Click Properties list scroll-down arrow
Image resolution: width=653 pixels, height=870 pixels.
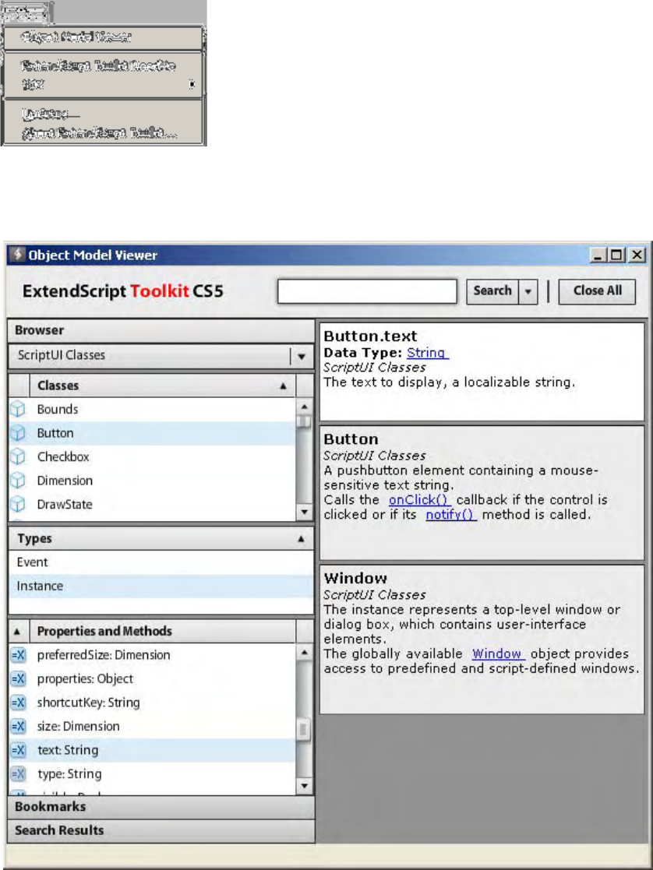tap(304, 786)
